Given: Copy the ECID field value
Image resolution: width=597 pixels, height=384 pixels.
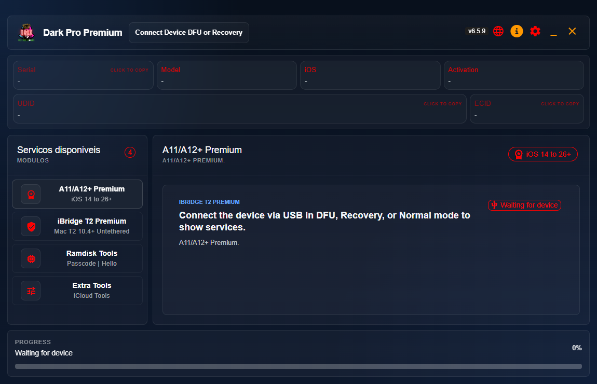Looking at the screenshot, I should pyautogui.click(x=526, y=109).
